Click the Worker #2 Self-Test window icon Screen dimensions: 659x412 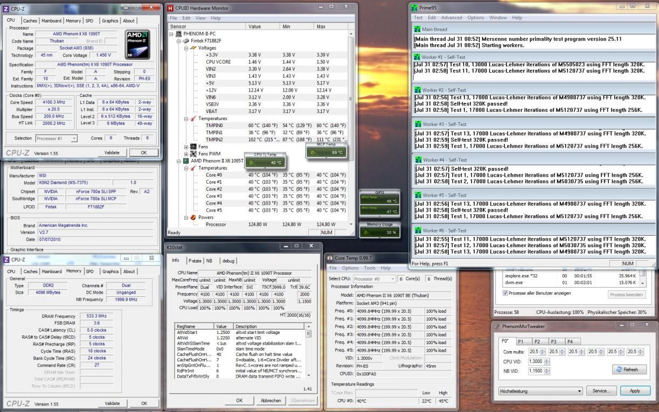(x=417, y=90)
